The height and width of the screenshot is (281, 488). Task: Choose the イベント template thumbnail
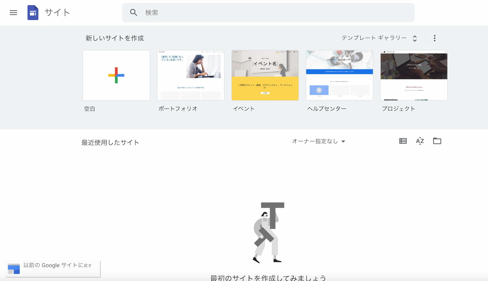(265, 75)
